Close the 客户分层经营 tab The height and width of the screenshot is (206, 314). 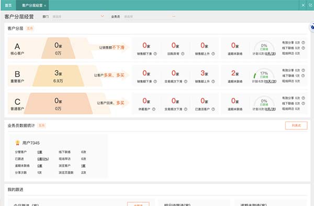click(x=45, y=6)
